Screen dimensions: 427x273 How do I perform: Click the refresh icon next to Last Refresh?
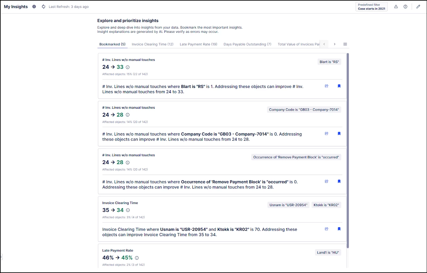pos(43,7)
